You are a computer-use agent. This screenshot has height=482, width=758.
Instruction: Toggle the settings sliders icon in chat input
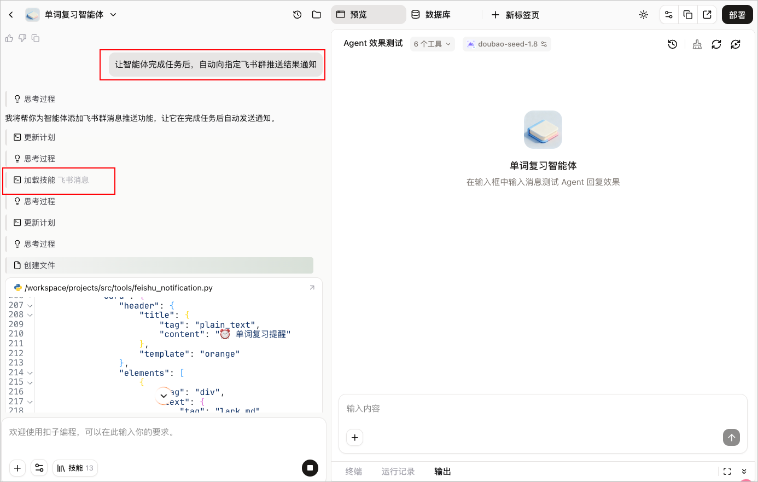point(39,468)
